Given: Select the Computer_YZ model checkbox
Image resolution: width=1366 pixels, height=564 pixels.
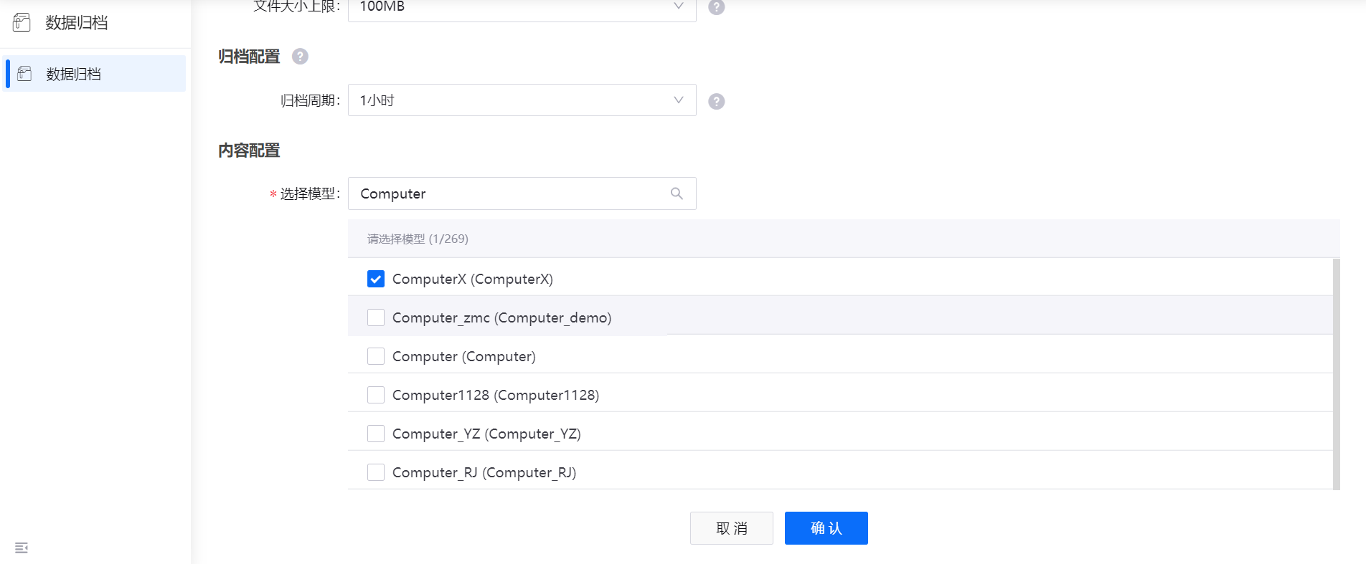Looking at the screenshot, I should pos(376,434).
